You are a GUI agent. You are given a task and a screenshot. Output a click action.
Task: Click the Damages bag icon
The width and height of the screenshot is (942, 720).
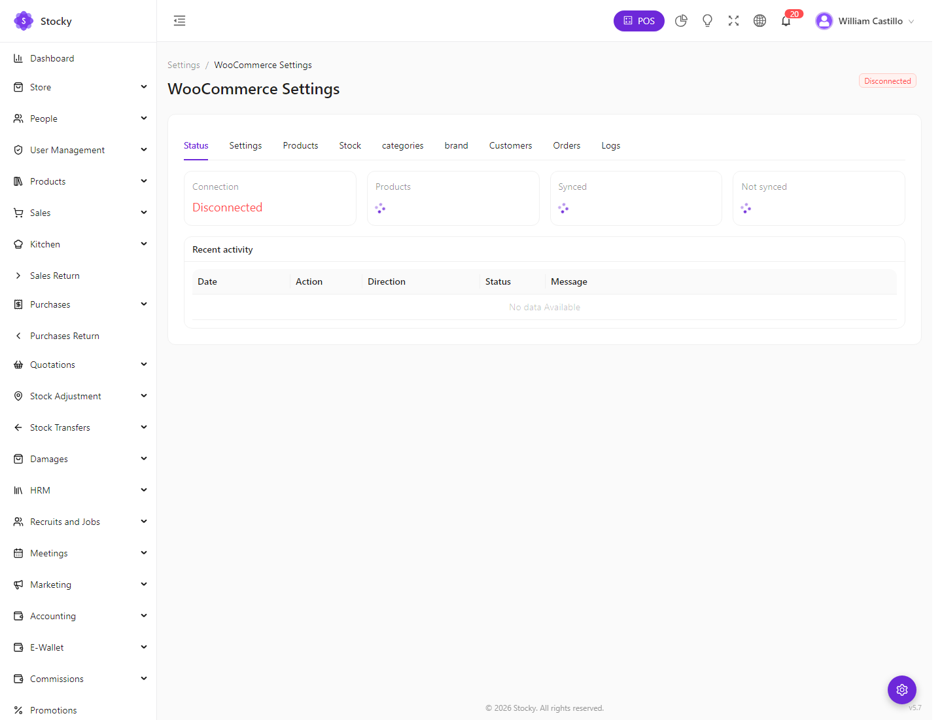(18, 459)
